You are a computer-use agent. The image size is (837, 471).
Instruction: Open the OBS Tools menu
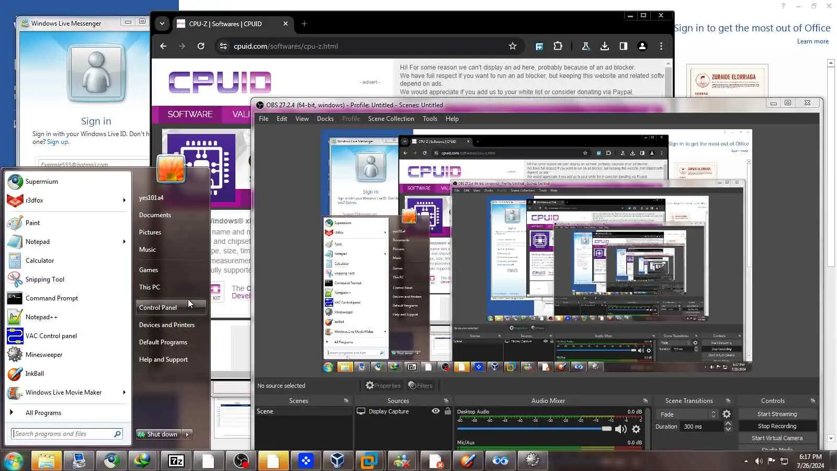430,119
